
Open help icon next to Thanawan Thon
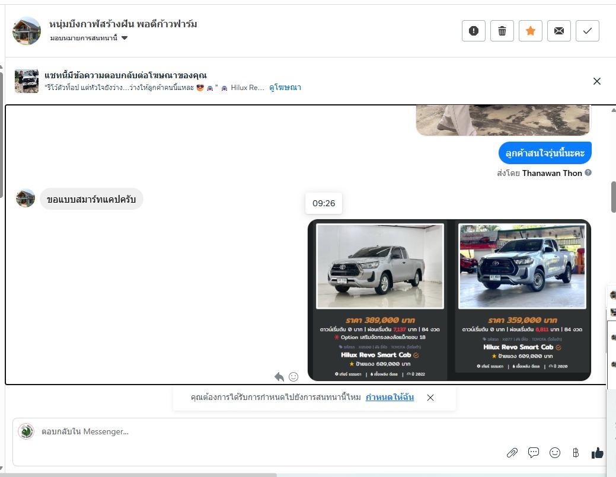click(588, 173)
